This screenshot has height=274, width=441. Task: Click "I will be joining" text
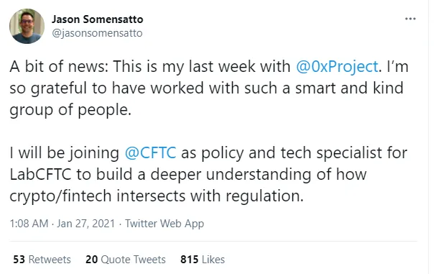[65, 153]
